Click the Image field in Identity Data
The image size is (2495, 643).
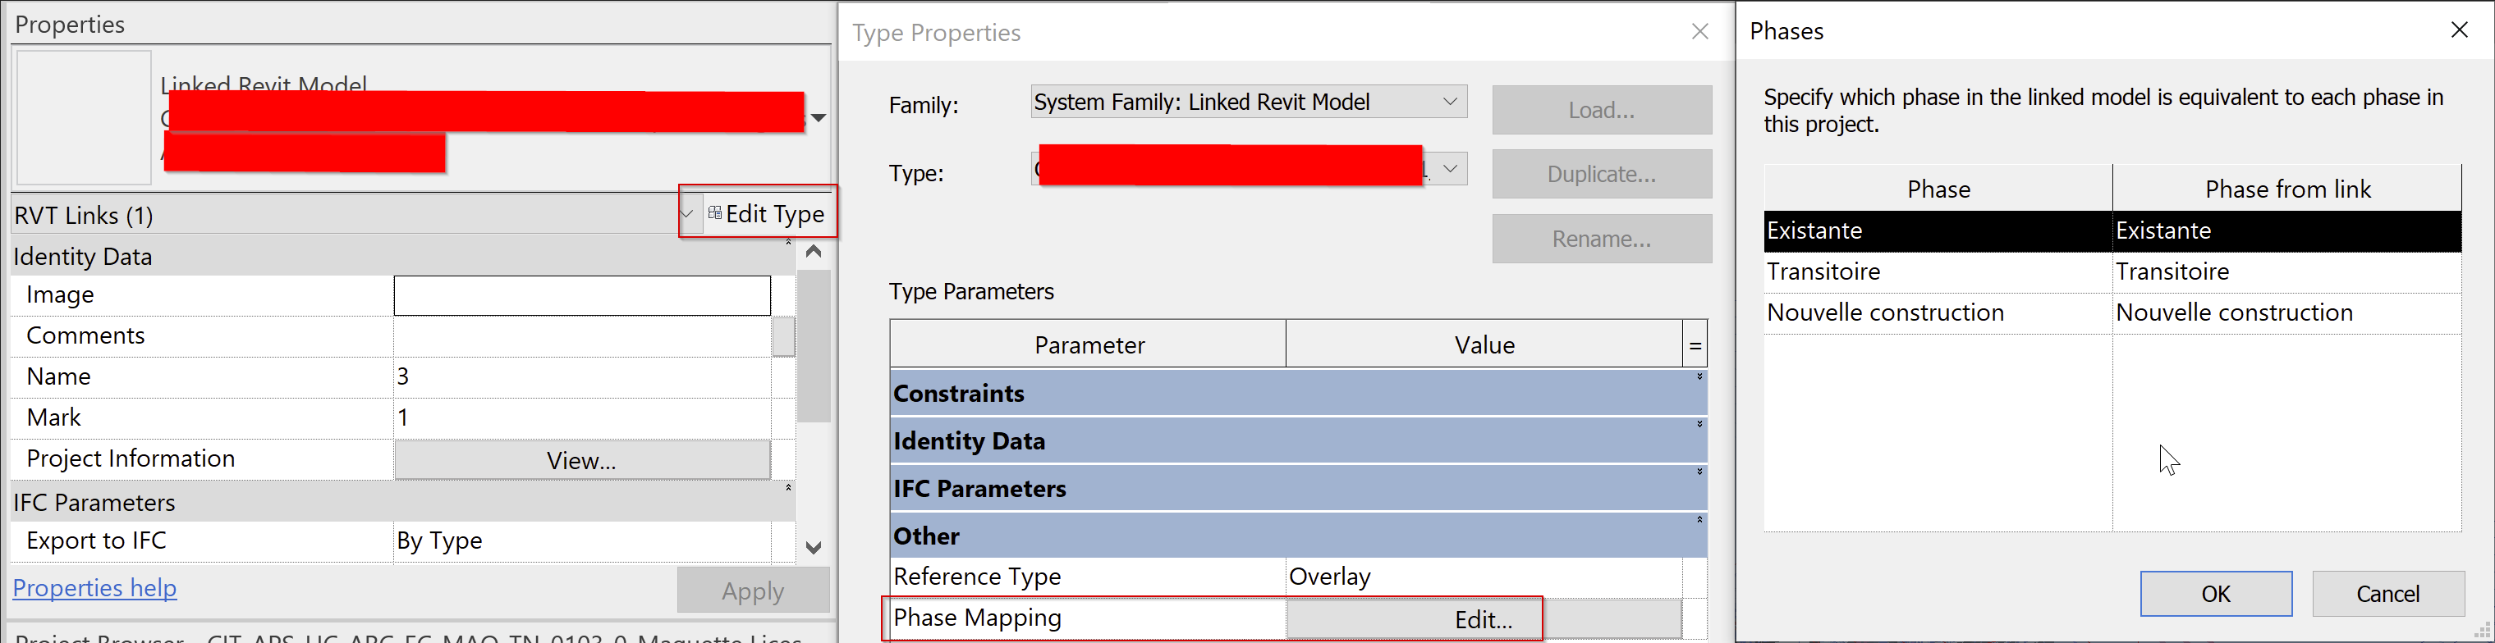point(581,296)
